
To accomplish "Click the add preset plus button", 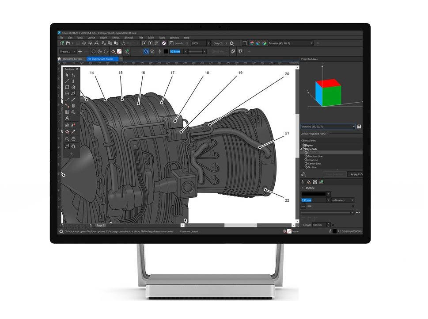I will tap(80, 51).
